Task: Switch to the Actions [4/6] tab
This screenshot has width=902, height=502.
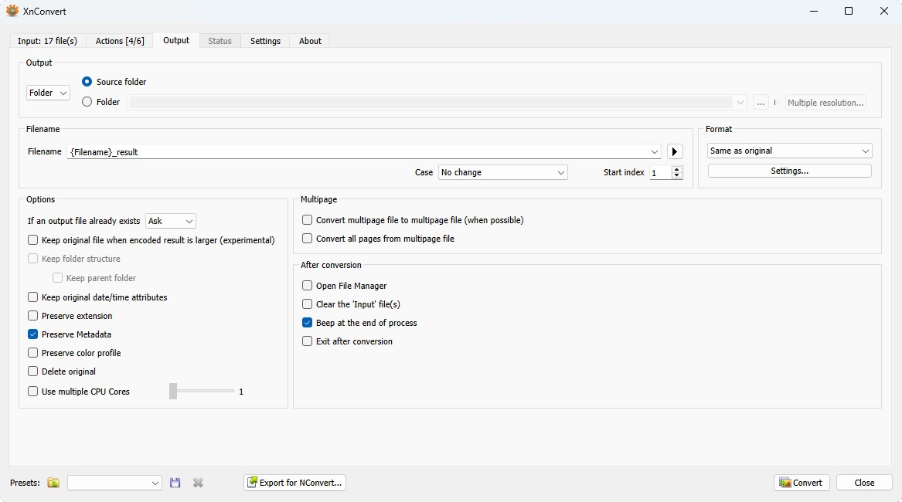Action: pyautogui.click(x=120, y=41)
